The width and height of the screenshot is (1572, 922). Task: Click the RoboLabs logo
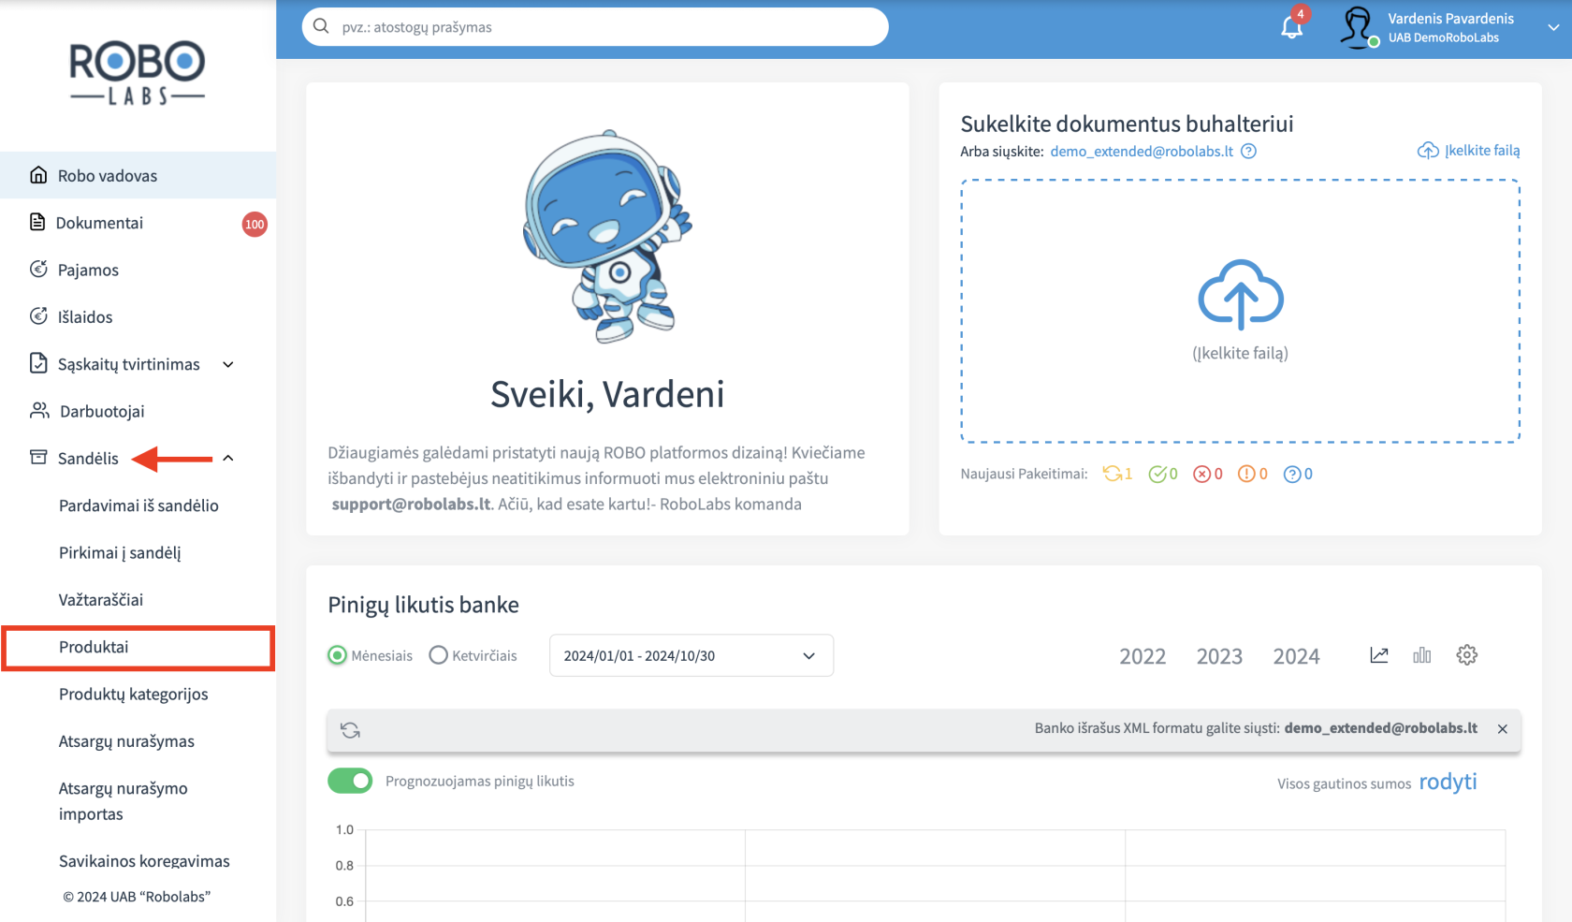click(x=138, y=73)
